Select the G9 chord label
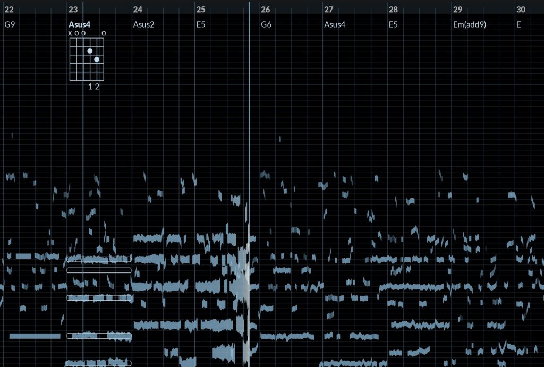 tap(9, 24)
